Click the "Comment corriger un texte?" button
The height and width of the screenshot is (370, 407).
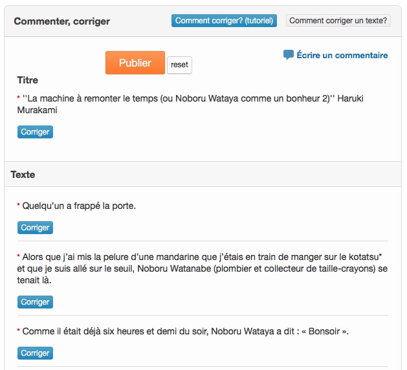[338, 21]
